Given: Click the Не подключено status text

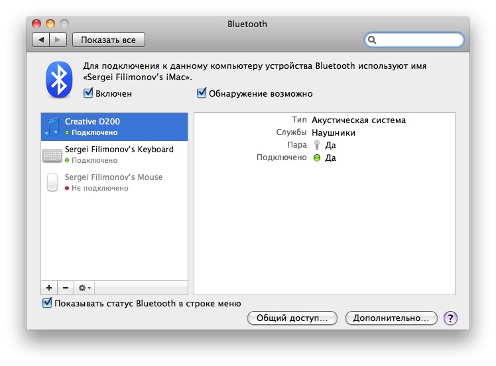Looking at the screenshot, I should tap(100, 188).
